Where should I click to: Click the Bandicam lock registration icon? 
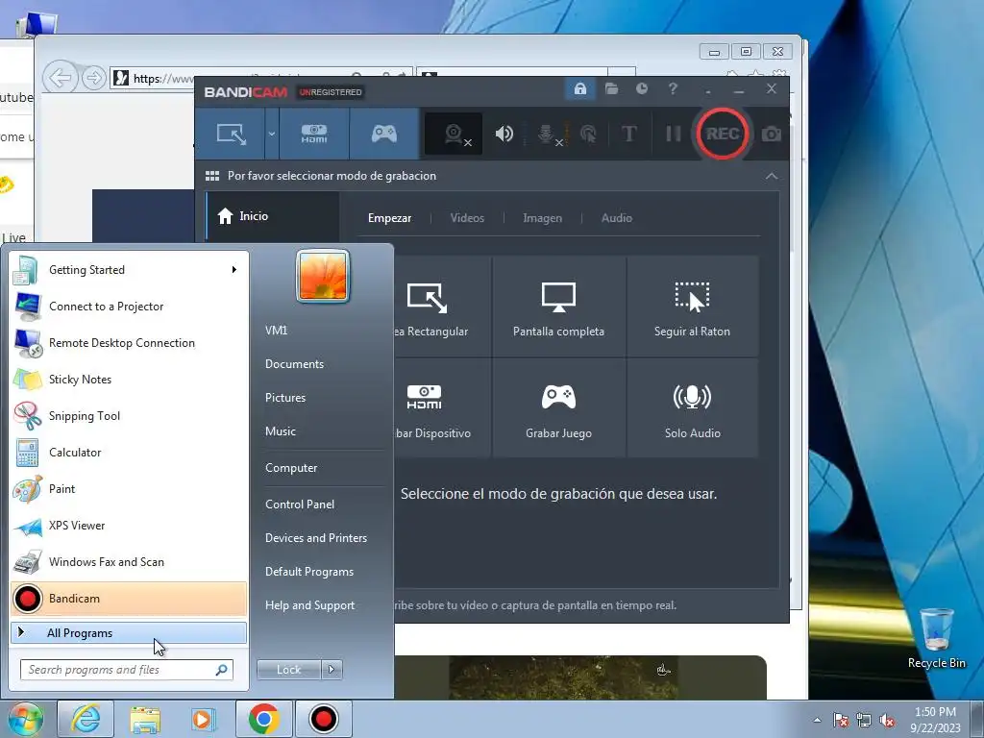click(x=579, y=88)
